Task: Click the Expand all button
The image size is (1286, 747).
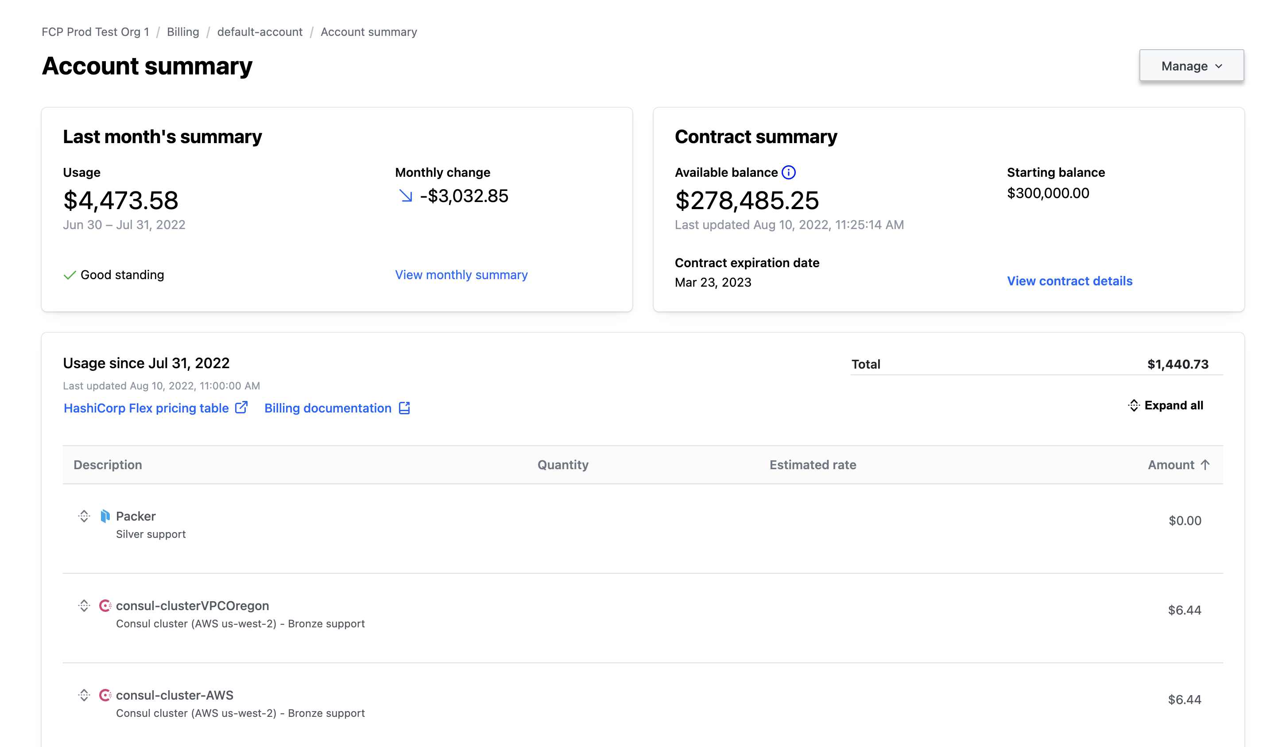Action: pyautogui.click(x=1166, y=405)
